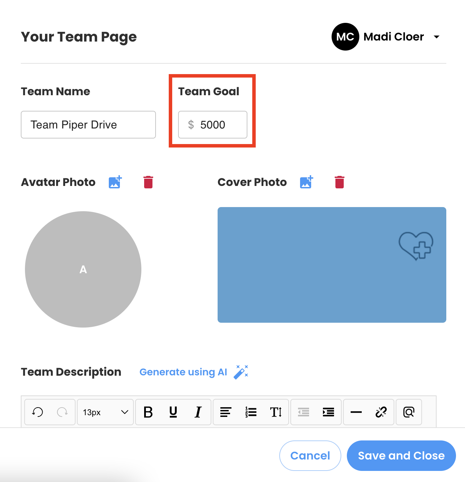Toggle italic formatting

point(198,412)
